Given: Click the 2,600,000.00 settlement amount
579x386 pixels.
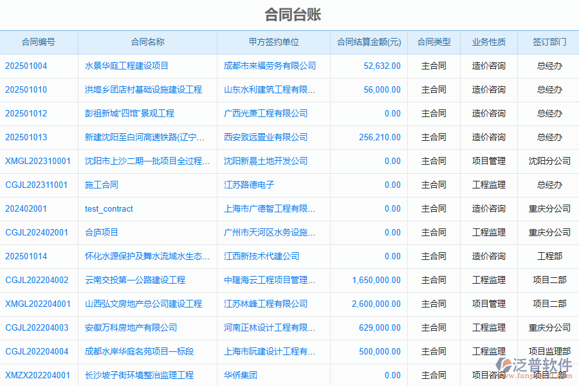Looking at the screenshot, I should pyautogui.click(x=376, y=304).
